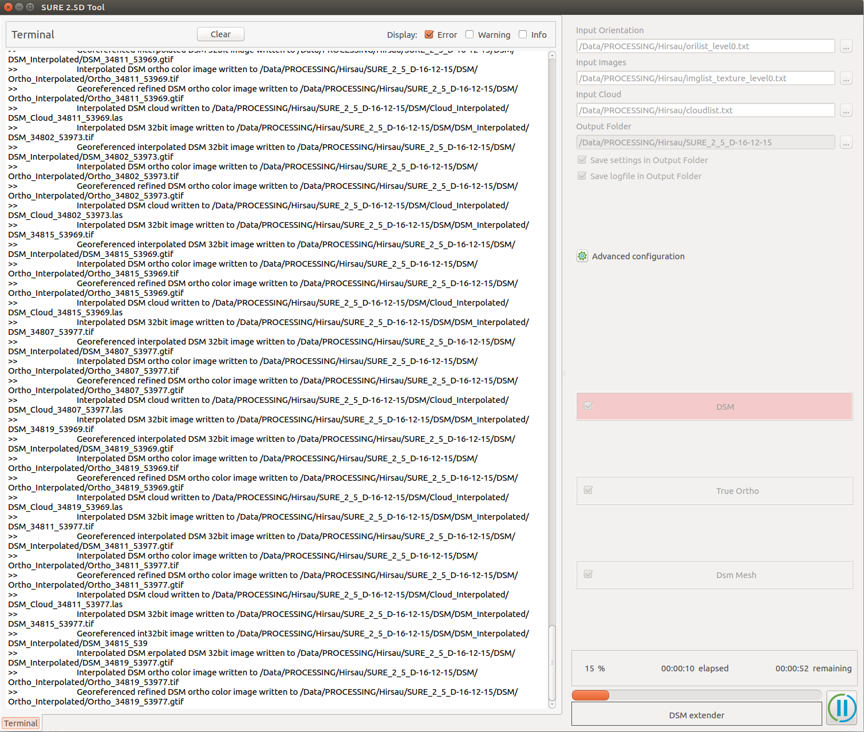This screenshot has height=732, width=864.
Task: Select the Dsm Mesh module button
Action: click(715, 575)
